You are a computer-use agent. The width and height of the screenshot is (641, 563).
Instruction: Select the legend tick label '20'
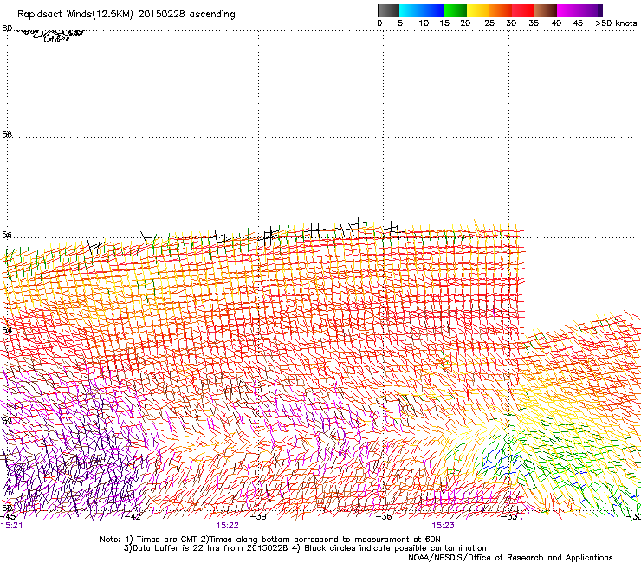[465, 23]
